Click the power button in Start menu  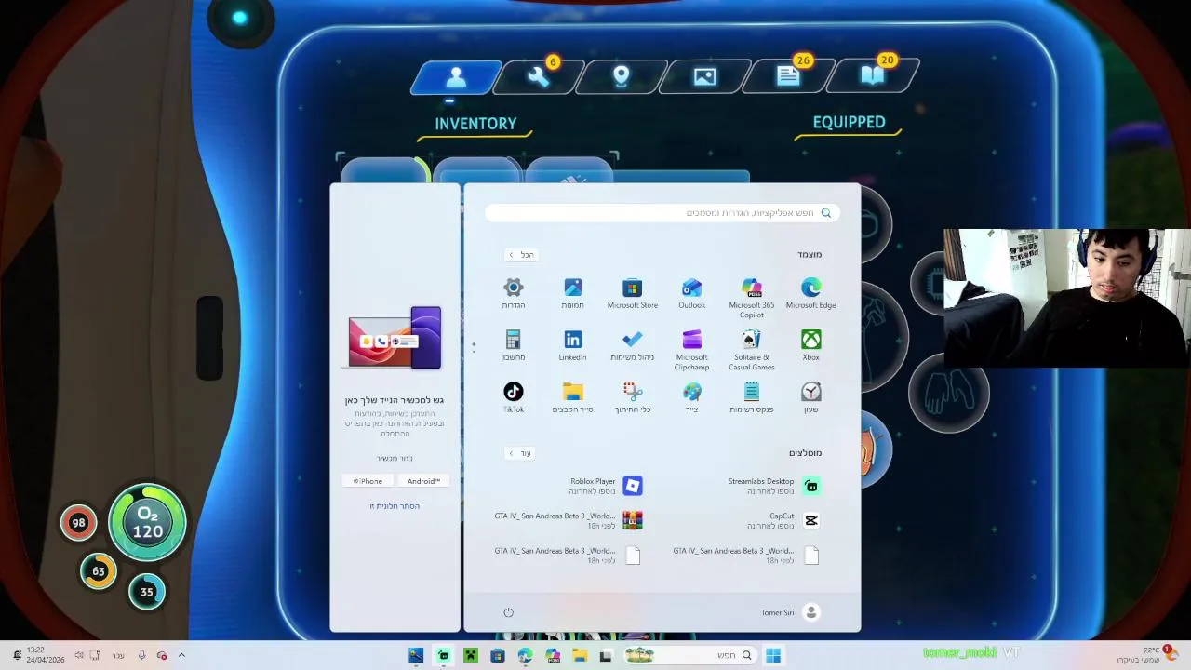coord(508,612)
